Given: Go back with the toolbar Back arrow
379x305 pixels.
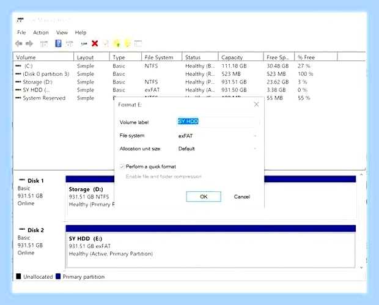Looking at the screenshot, I should (18, 44).
